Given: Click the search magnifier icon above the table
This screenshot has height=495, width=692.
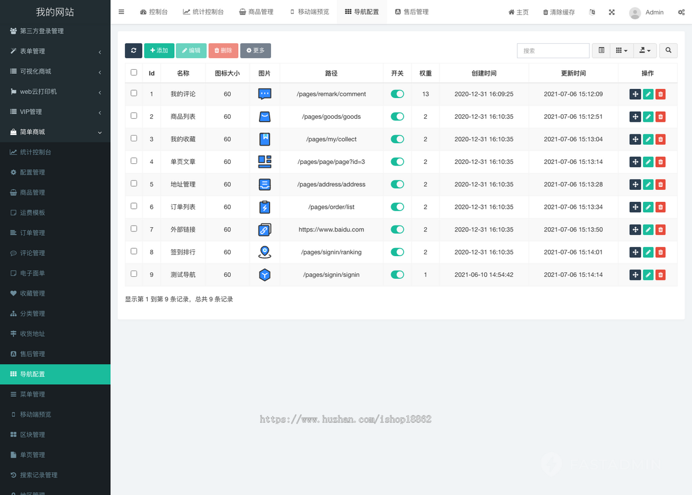Looking at the screenshot, I should pyautogui.click(x=668, y=50).
